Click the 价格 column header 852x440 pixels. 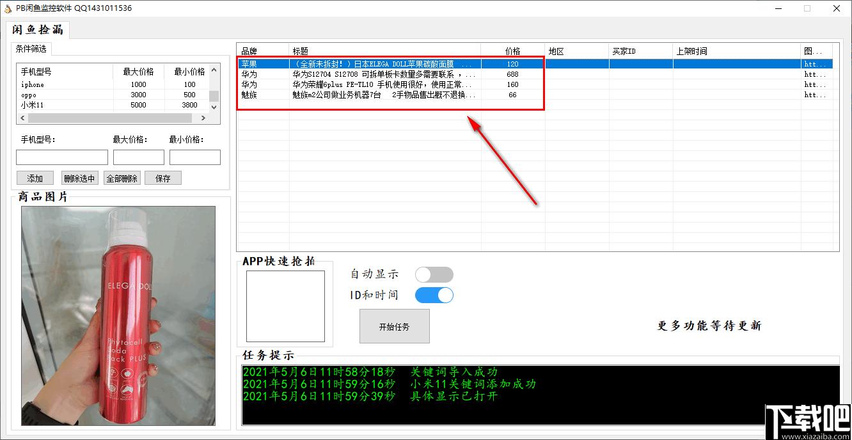513,51
